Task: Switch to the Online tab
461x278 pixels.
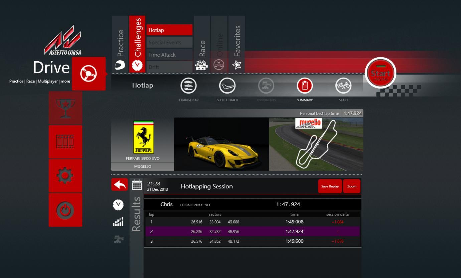Action: coord(219,44)
